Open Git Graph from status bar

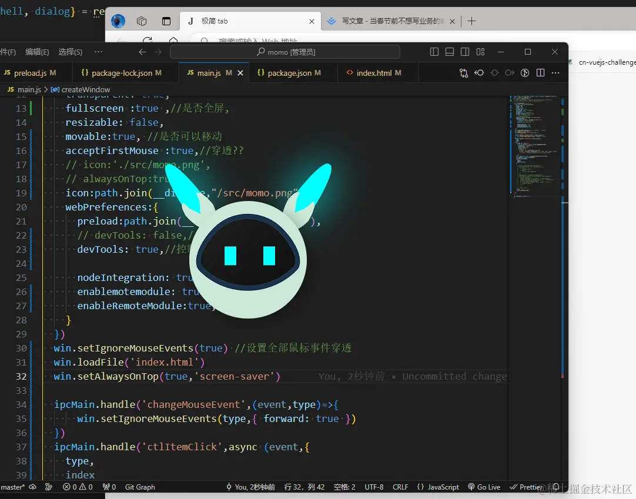140,487
